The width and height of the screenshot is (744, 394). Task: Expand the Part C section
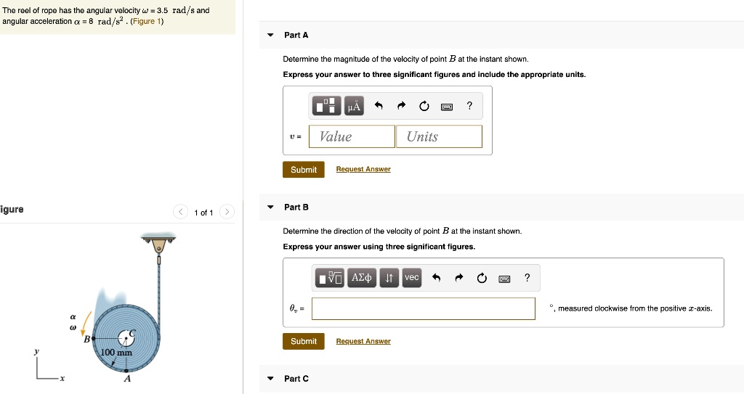tap(270, 378)
